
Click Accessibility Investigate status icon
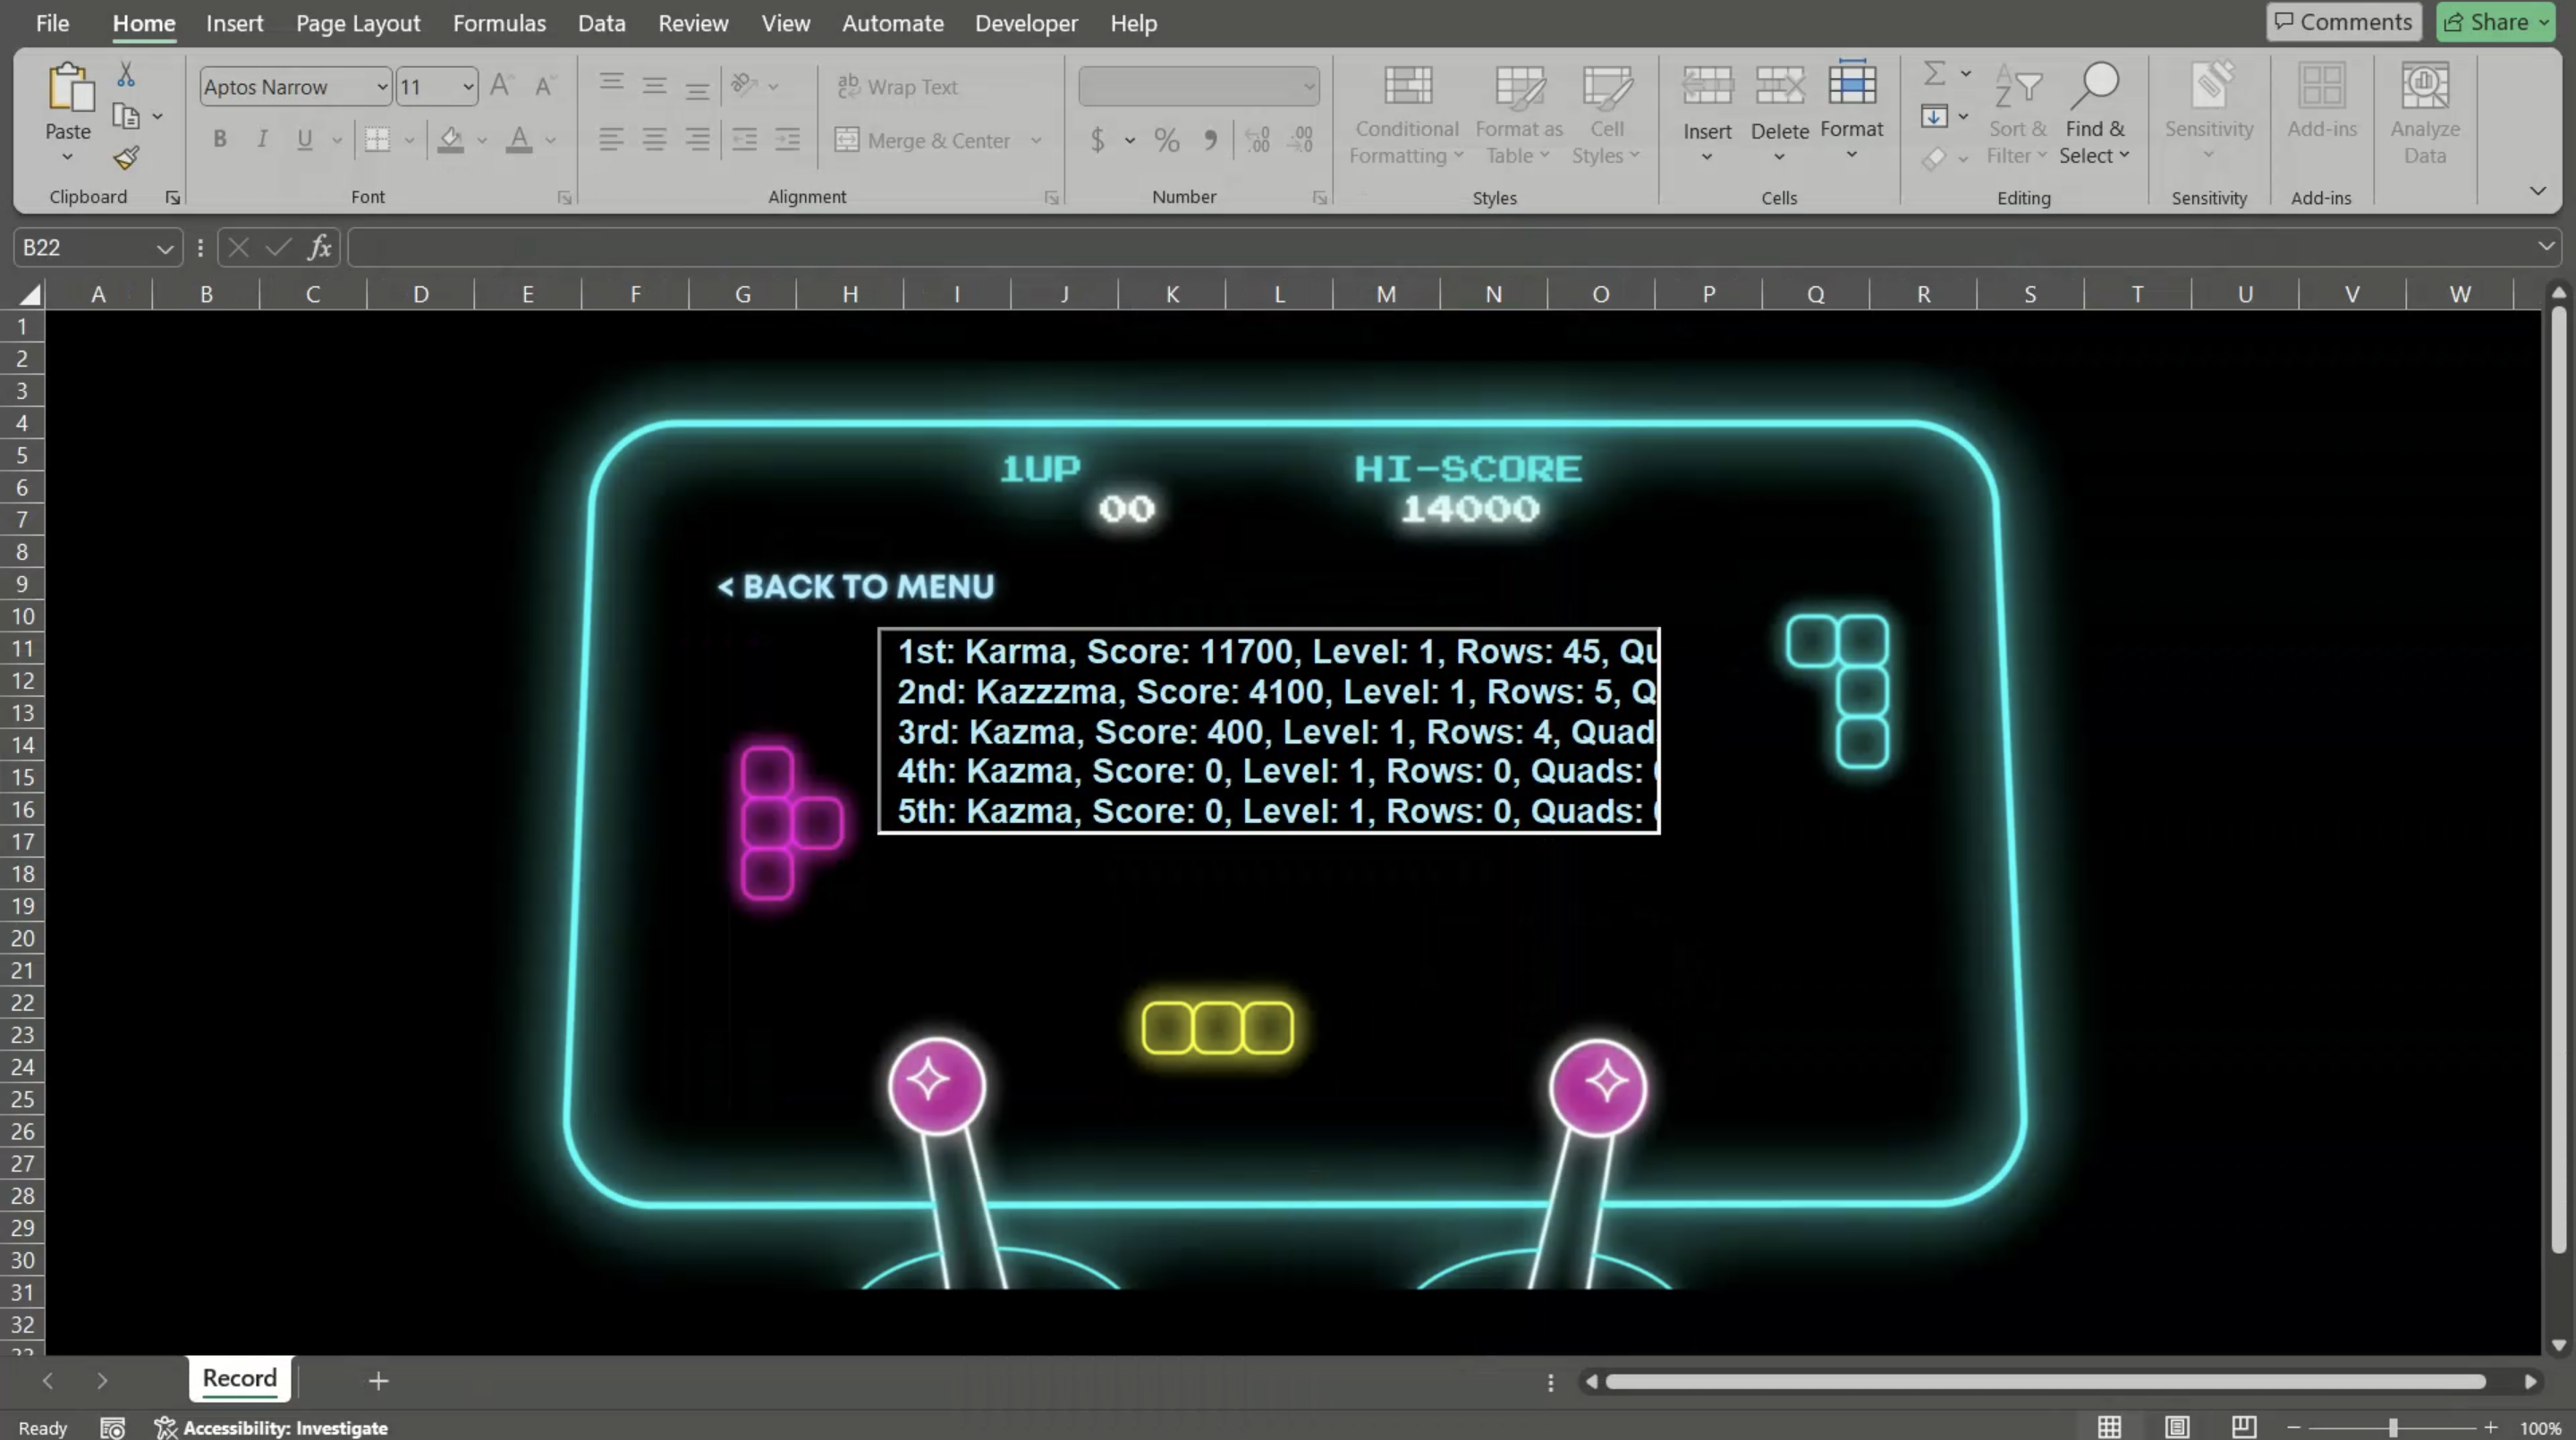coord(165,1427)
